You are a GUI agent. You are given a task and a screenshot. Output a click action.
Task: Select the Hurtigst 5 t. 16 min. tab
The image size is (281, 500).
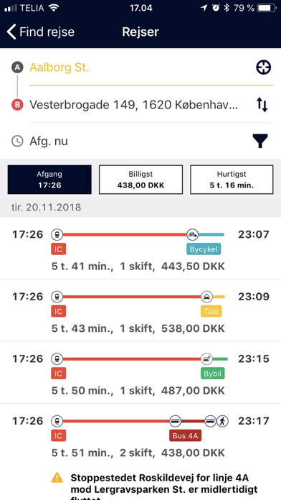232,180
